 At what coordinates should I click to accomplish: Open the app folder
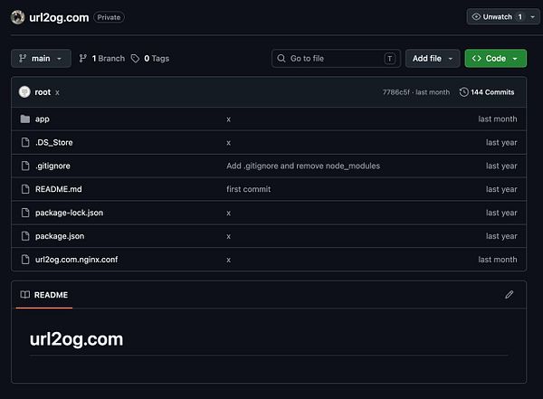pyautogui.click(x=43, y=119)
